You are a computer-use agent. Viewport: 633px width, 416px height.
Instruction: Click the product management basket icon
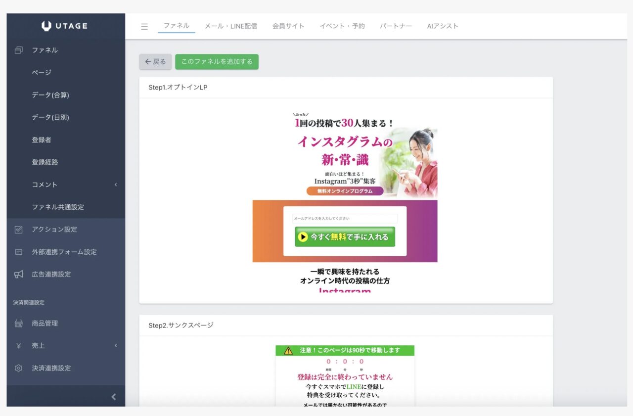tap(19, 323)
